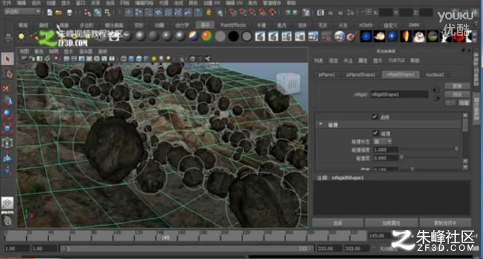Activate the Rotate tool in the toolbox
This screenshot has width=483, height=259.
pyautogui.click(x=8, y=114)
